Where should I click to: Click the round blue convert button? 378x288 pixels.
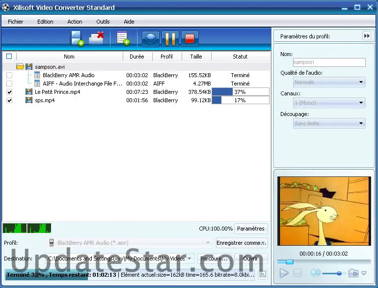click(151, 38)
